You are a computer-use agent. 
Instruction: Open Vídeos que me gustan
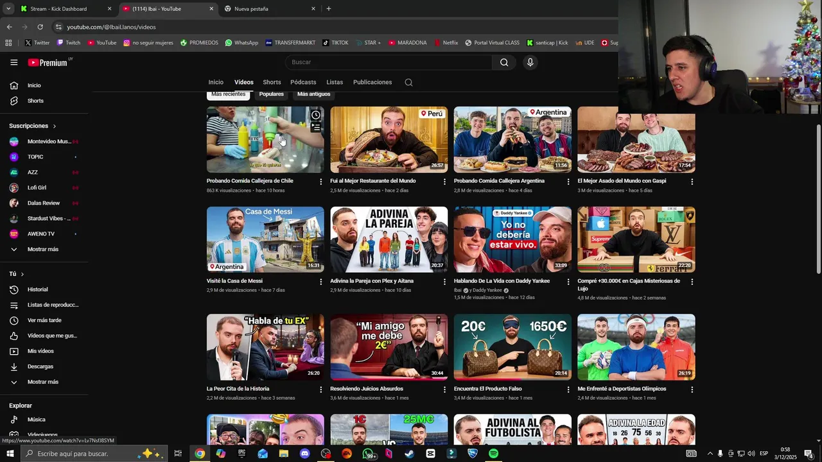pos(44,336)
